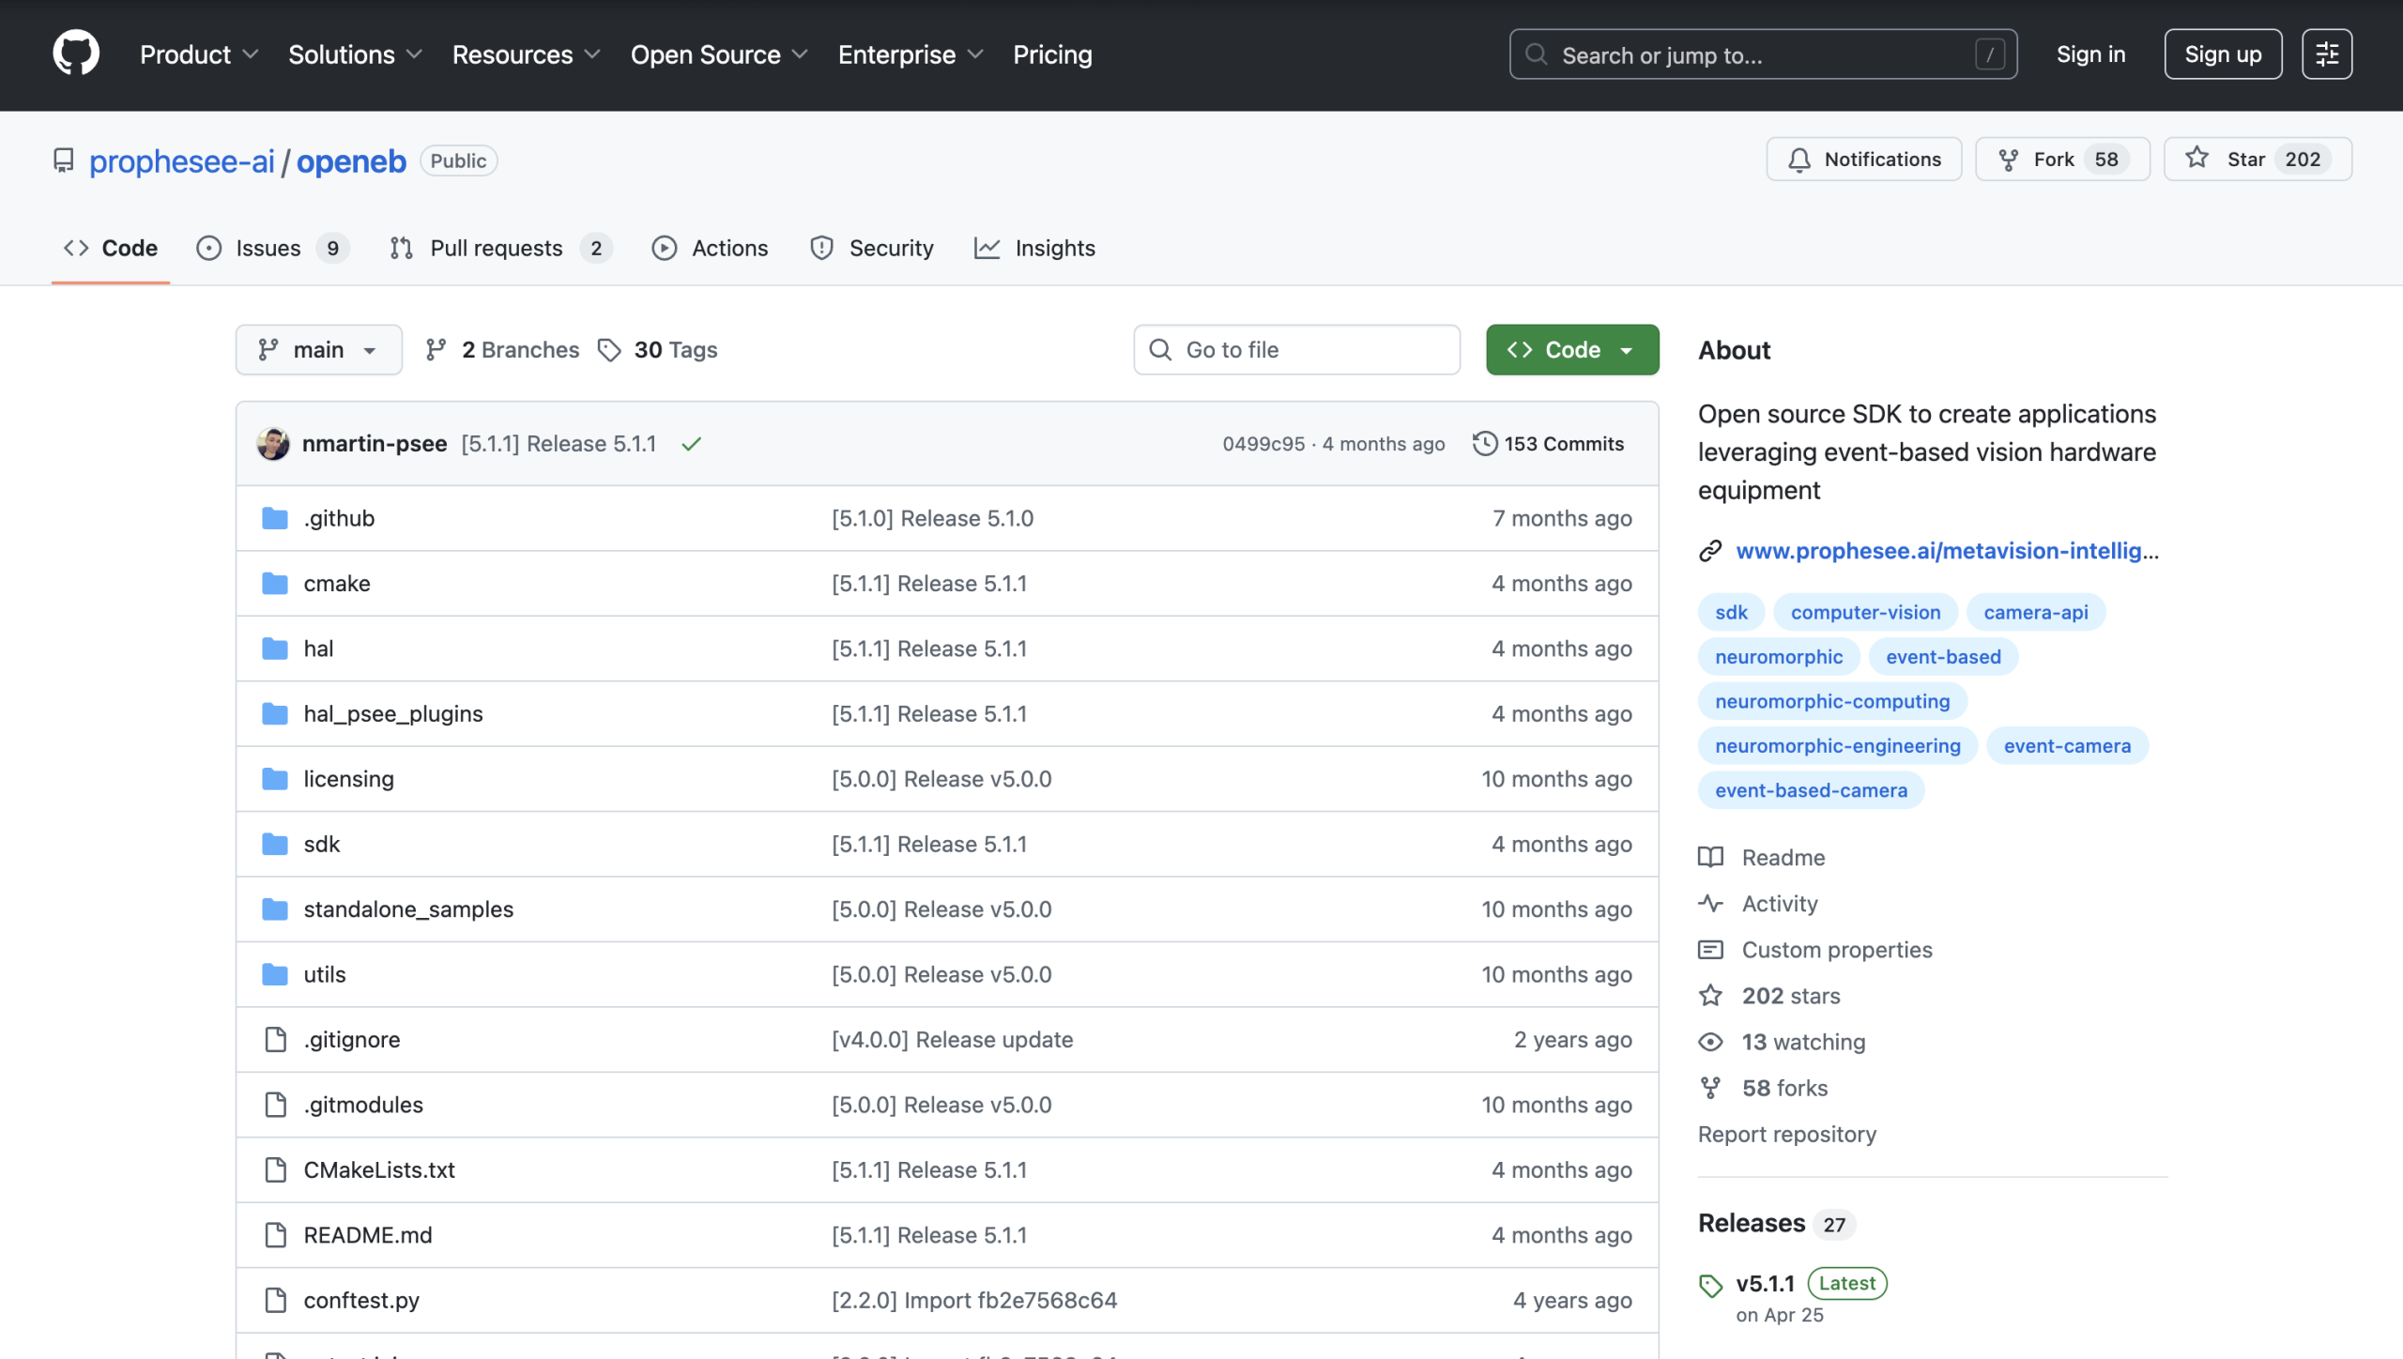Image resolution: width=2403 pixels, height=1359 pixels.
Task: Open the 153 Commits history
Action: tap(1549, 444)
